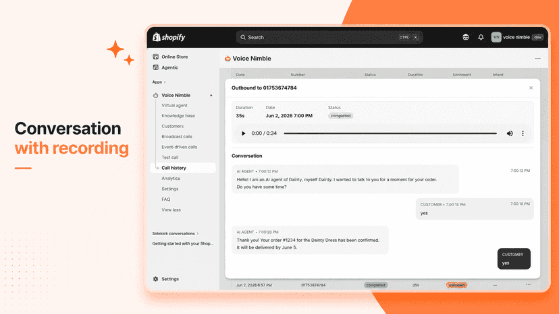Click the Agentic icon in sidebar
This screenshot has width=559, height=314.
pyautogui.click(x=156, y=67)
